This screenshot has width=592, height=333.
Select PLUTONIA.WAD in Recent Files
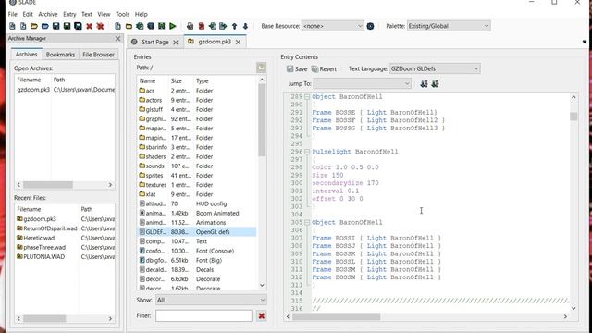[65, 257]
